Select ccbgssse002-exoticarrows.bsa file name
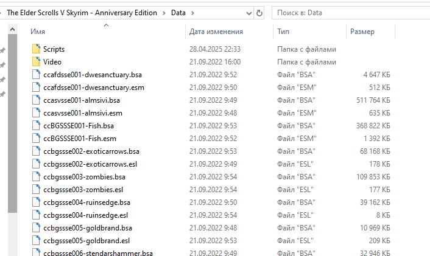Image resolution: width=430 pixels, height=256 pixels. click(x=91, y=151)
